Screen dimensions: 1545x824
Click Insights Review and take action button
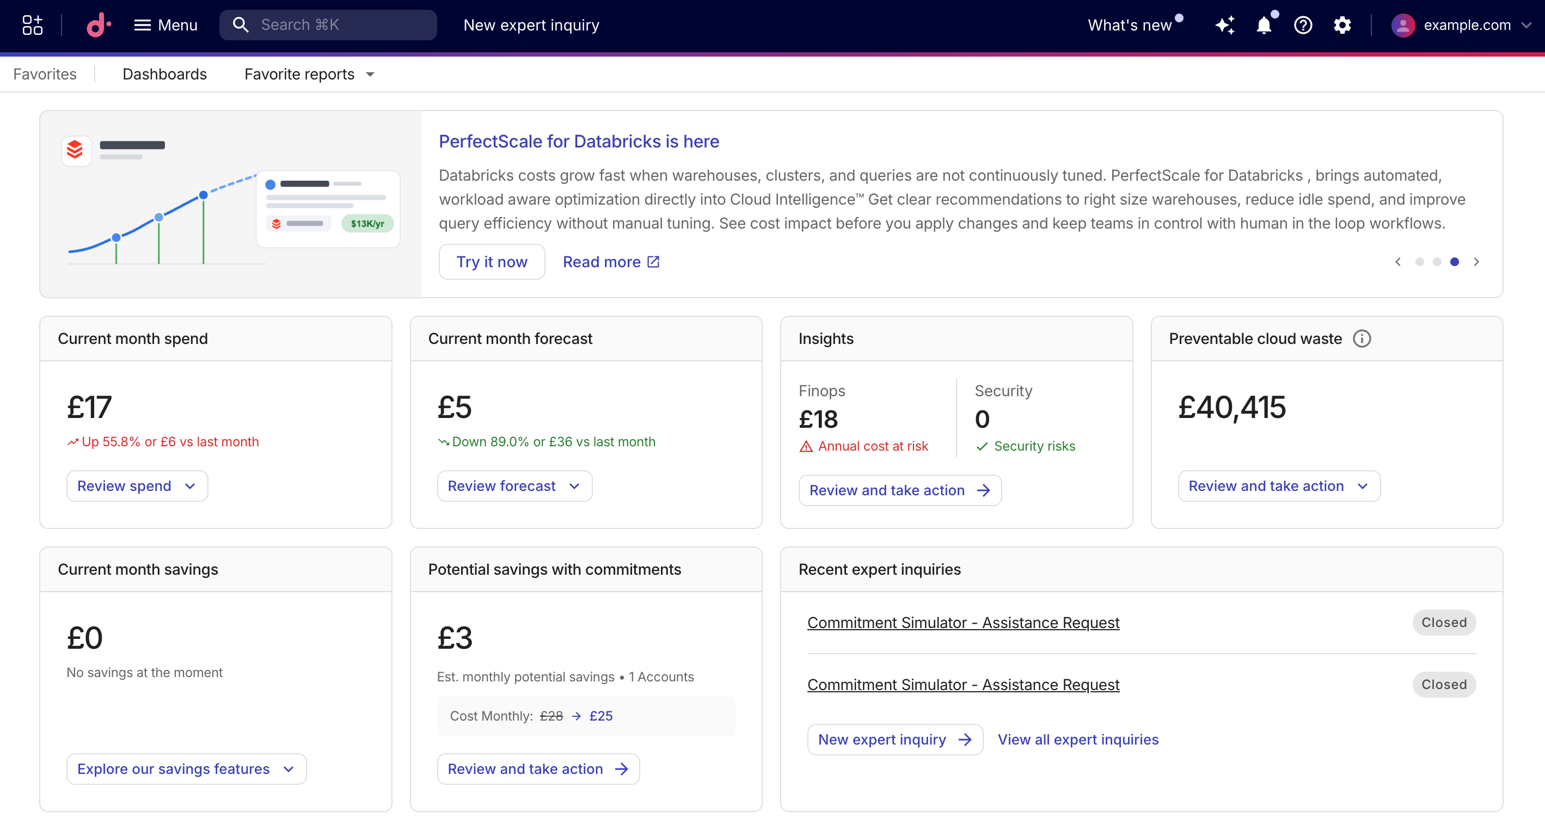coord(900,490)
